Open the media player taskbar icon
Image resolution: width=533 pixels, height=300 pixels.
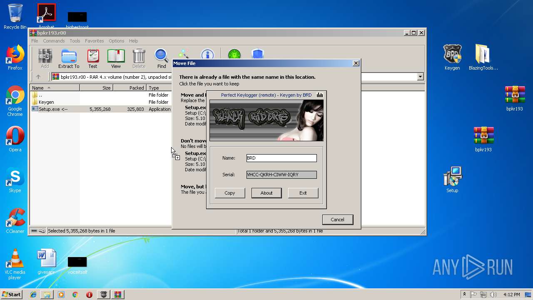pos(61,295)
